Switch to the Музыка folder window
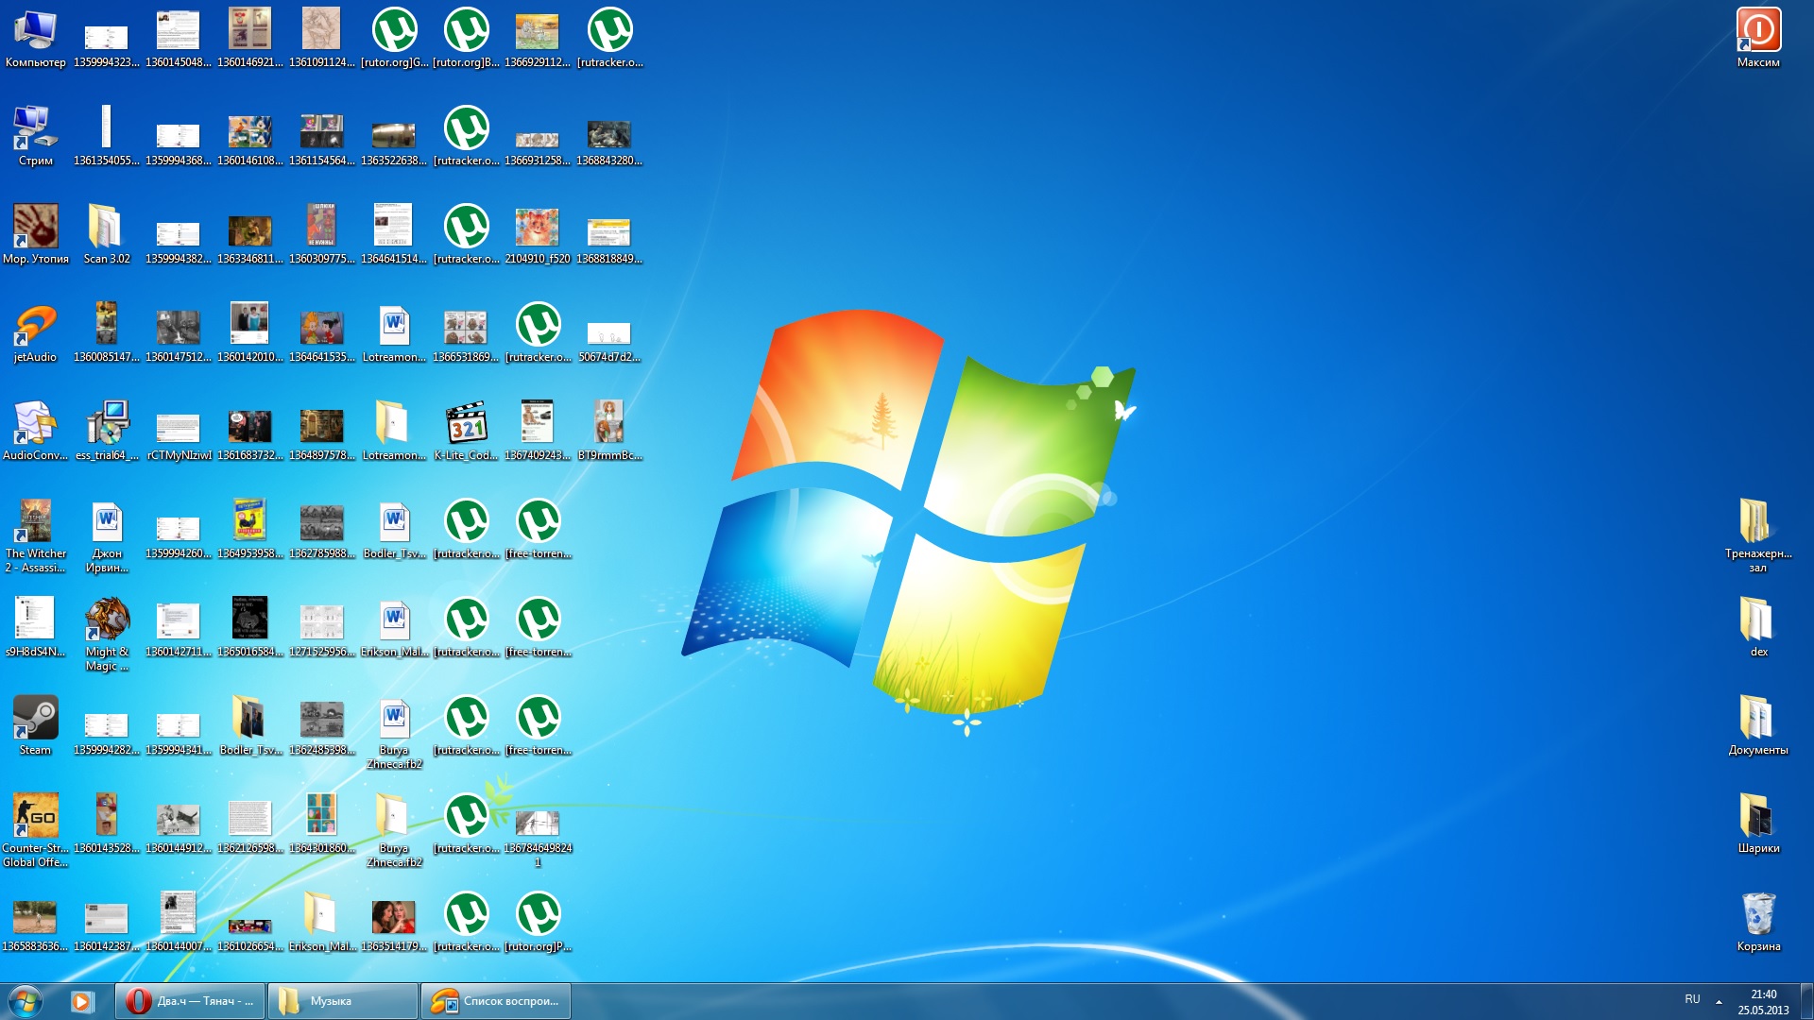 coord(343,1001)
